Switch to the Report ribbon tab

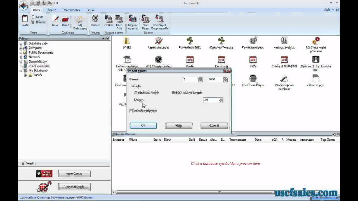tap(52, 10)
